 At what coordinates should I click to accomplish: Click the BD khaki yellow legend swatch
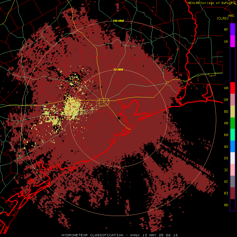233,112
